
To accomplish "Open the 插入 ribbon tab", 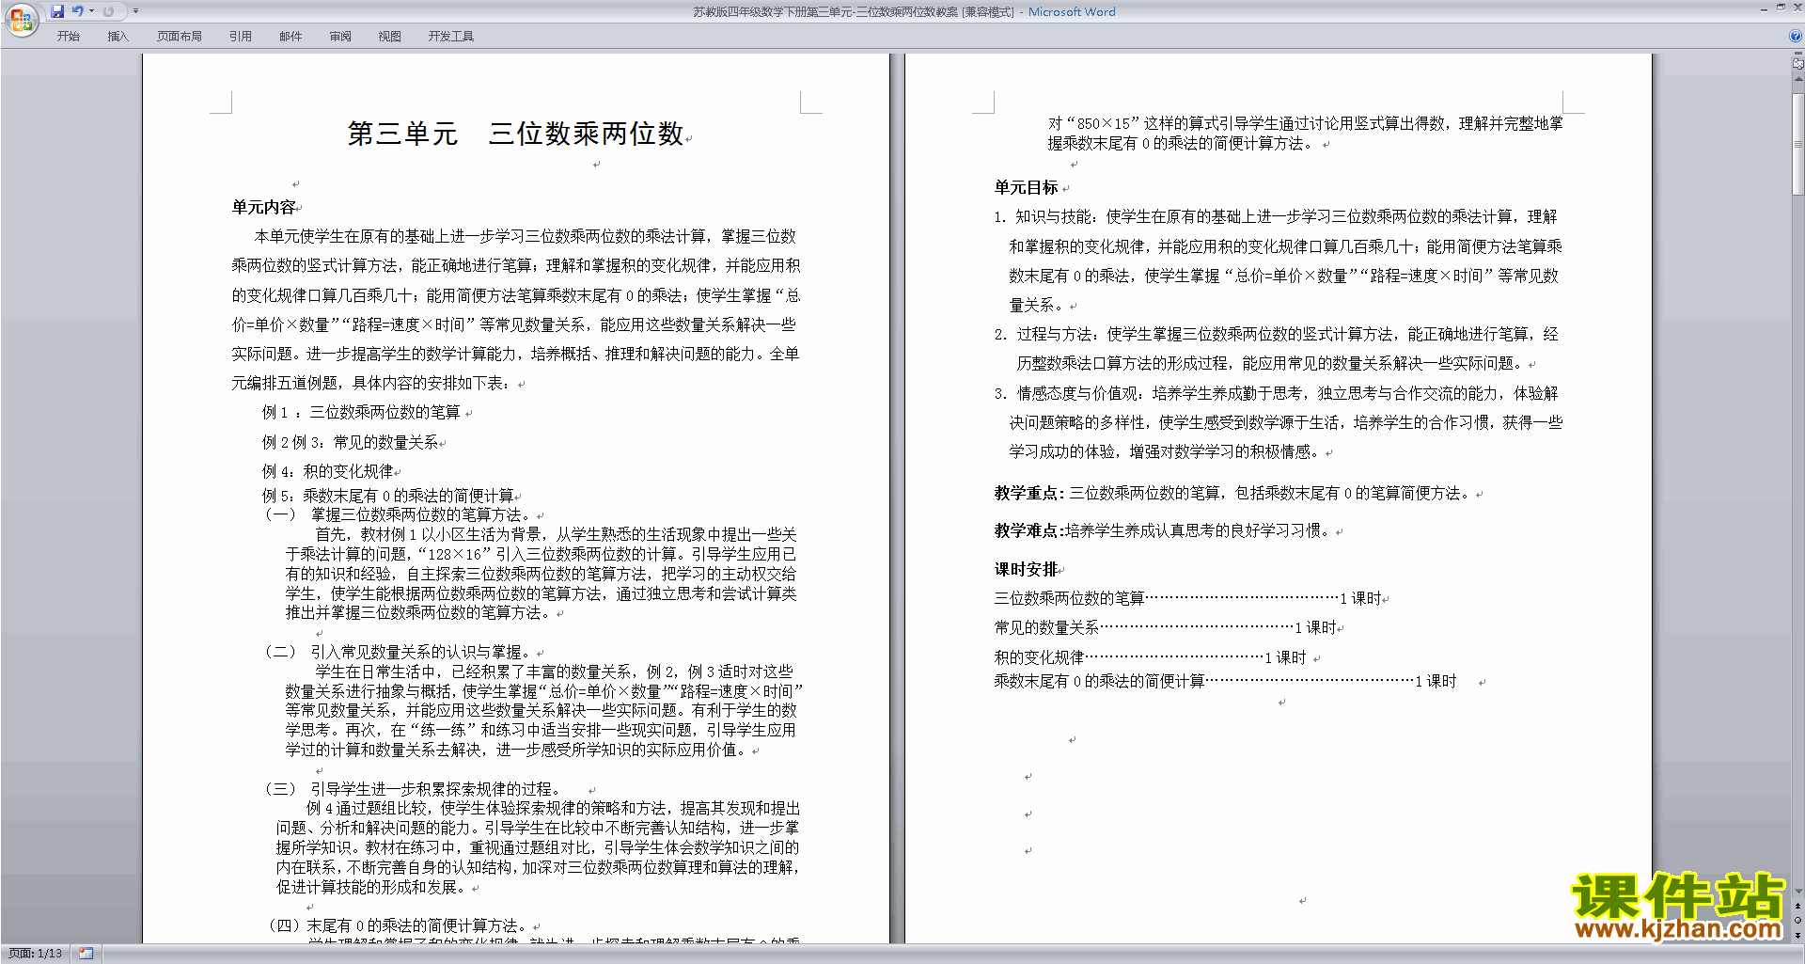I will [118, 37].
